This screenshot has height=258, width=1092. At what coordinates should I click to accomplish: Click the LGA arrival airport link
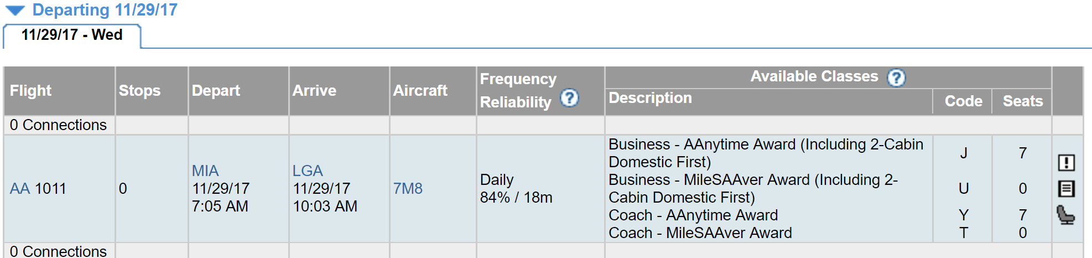308,171
